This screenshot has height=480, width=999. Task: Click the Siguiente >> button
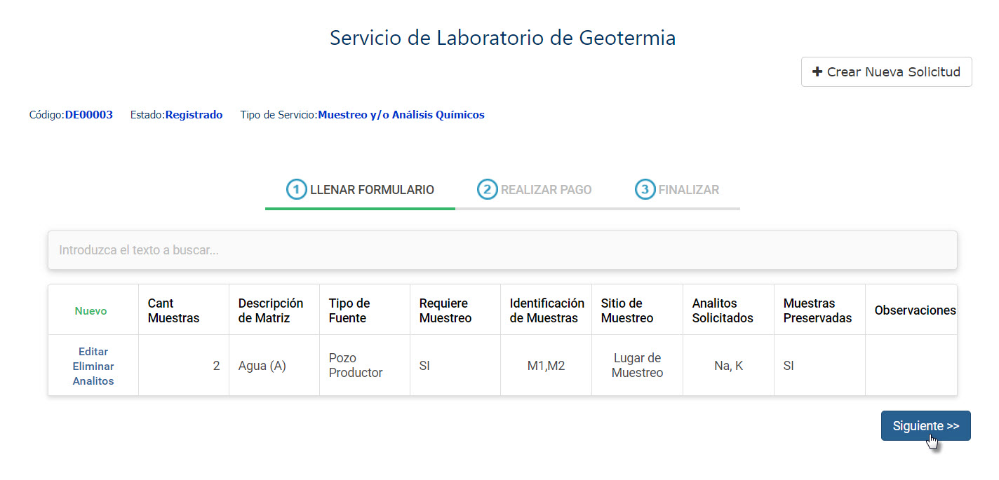point(926,426)
